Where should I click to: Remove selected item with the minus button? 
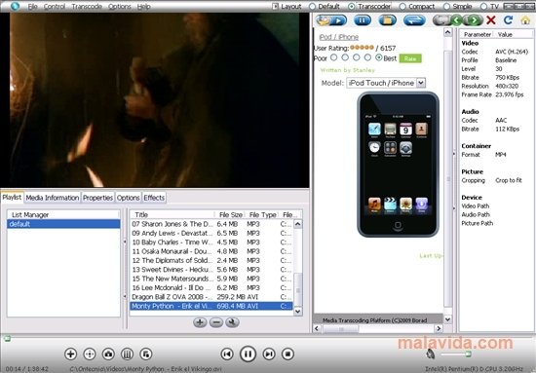(x=216, y=322)
